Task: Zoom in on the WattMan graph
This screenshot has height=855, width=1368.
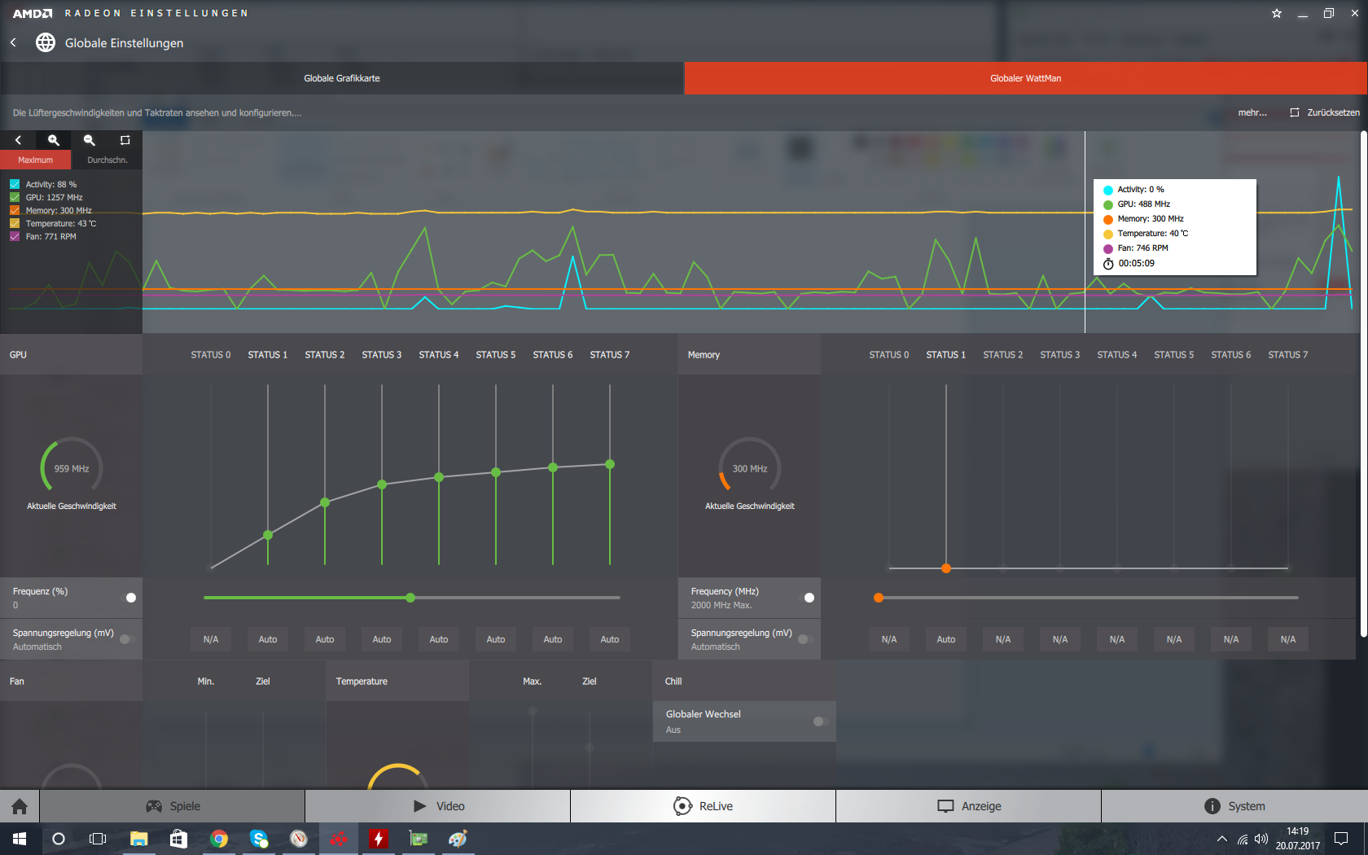Action: [54, 140]
